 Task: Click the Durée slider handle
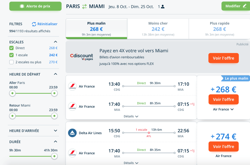[54, 156]
